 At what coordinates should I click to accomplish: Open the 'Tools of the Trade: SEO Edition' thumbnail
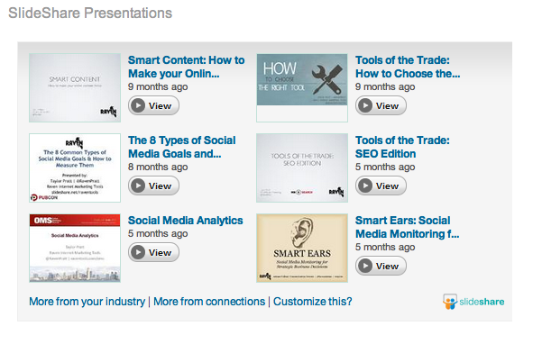(302, 167)
